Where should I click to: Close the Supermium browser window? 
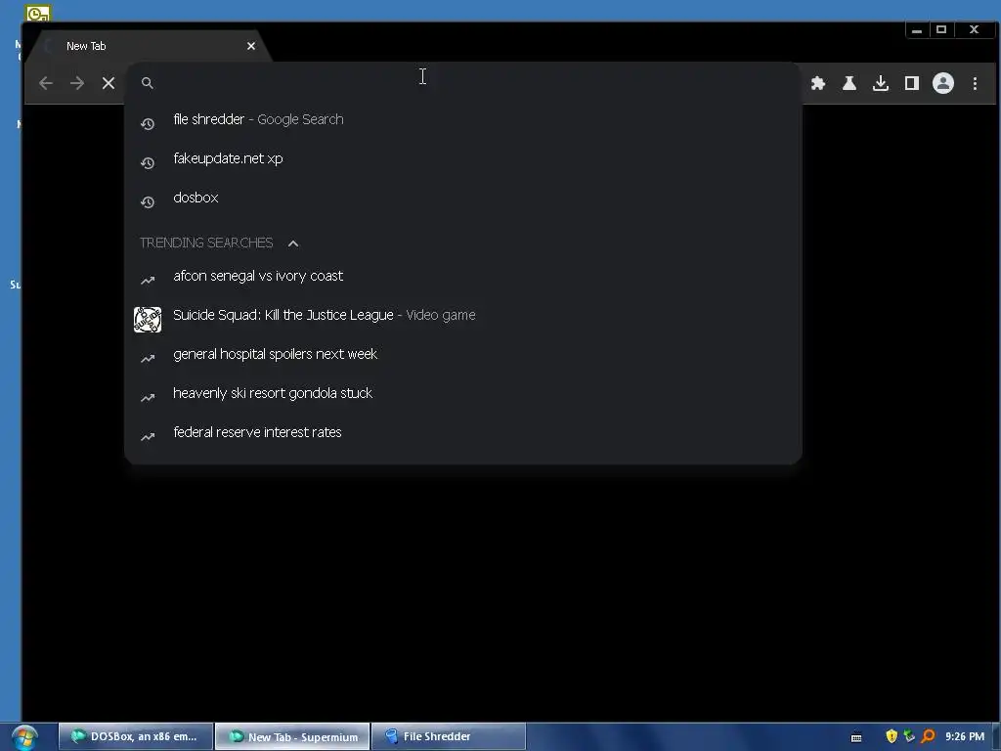click(x=975, y=30)
